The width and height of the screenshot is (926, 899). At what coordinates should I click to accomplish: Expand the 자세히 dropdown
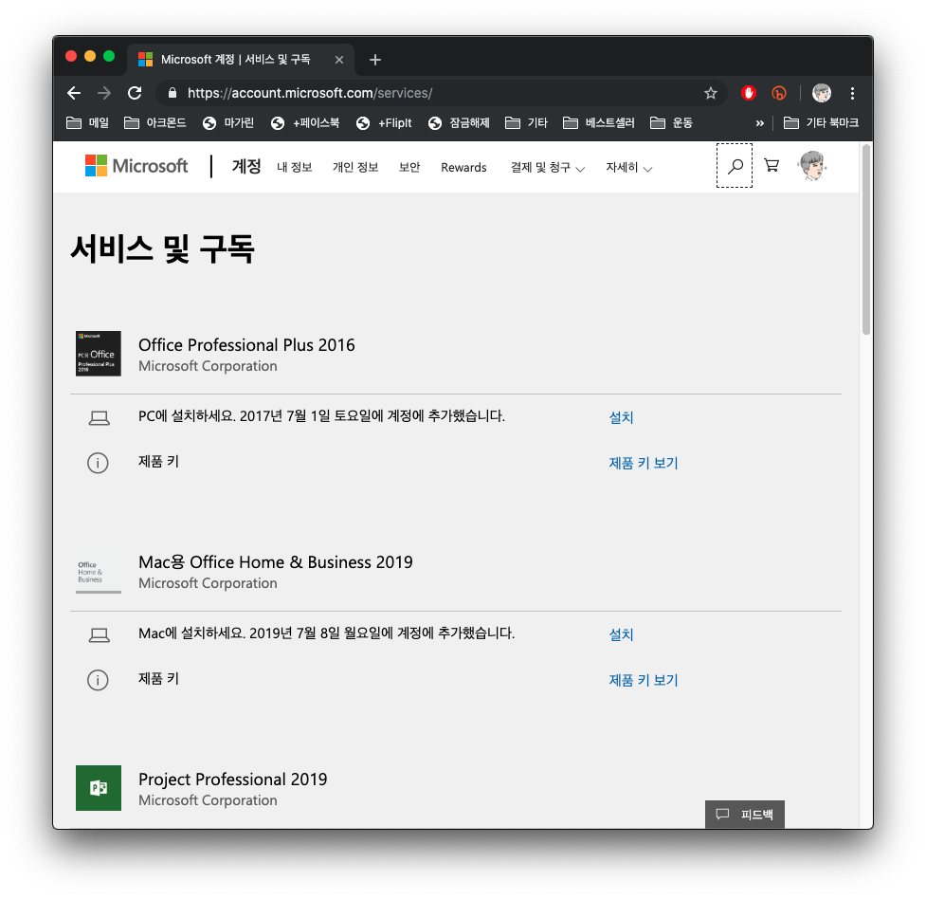pos(628,168)
